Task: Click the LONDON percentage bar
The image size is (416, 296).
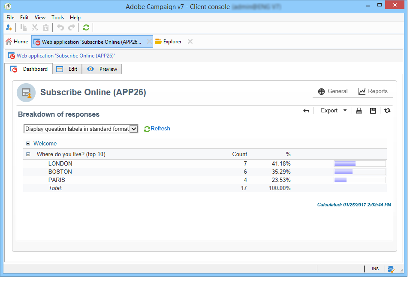Action: [359, 164]
